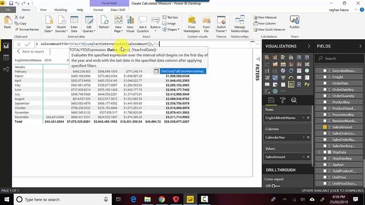This screenshot has width=365, height=205.
Task: Check the OrderQuantity field checkbox
Action: (x=325, y=96)
